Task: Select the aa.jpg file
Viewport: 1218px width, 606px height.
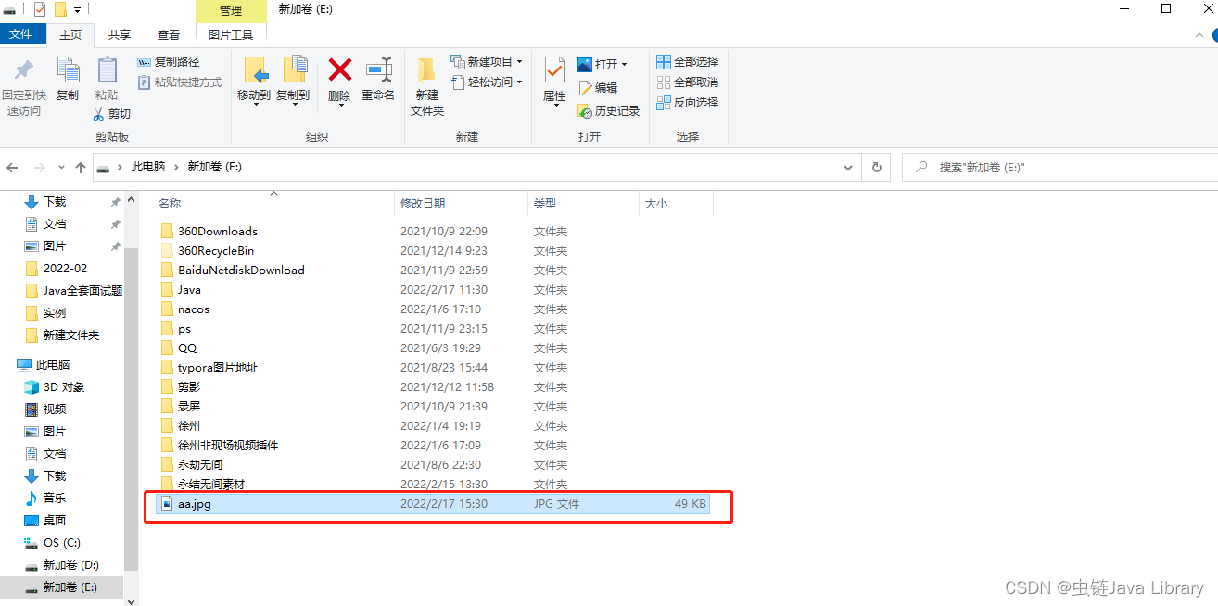Action: point(435,504)
